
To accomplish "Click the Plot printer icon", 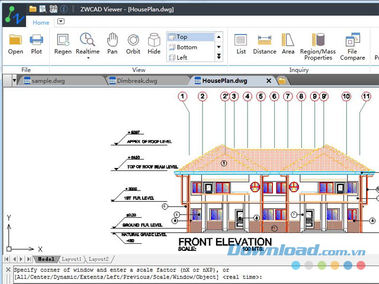I will [x=37, y=44].
